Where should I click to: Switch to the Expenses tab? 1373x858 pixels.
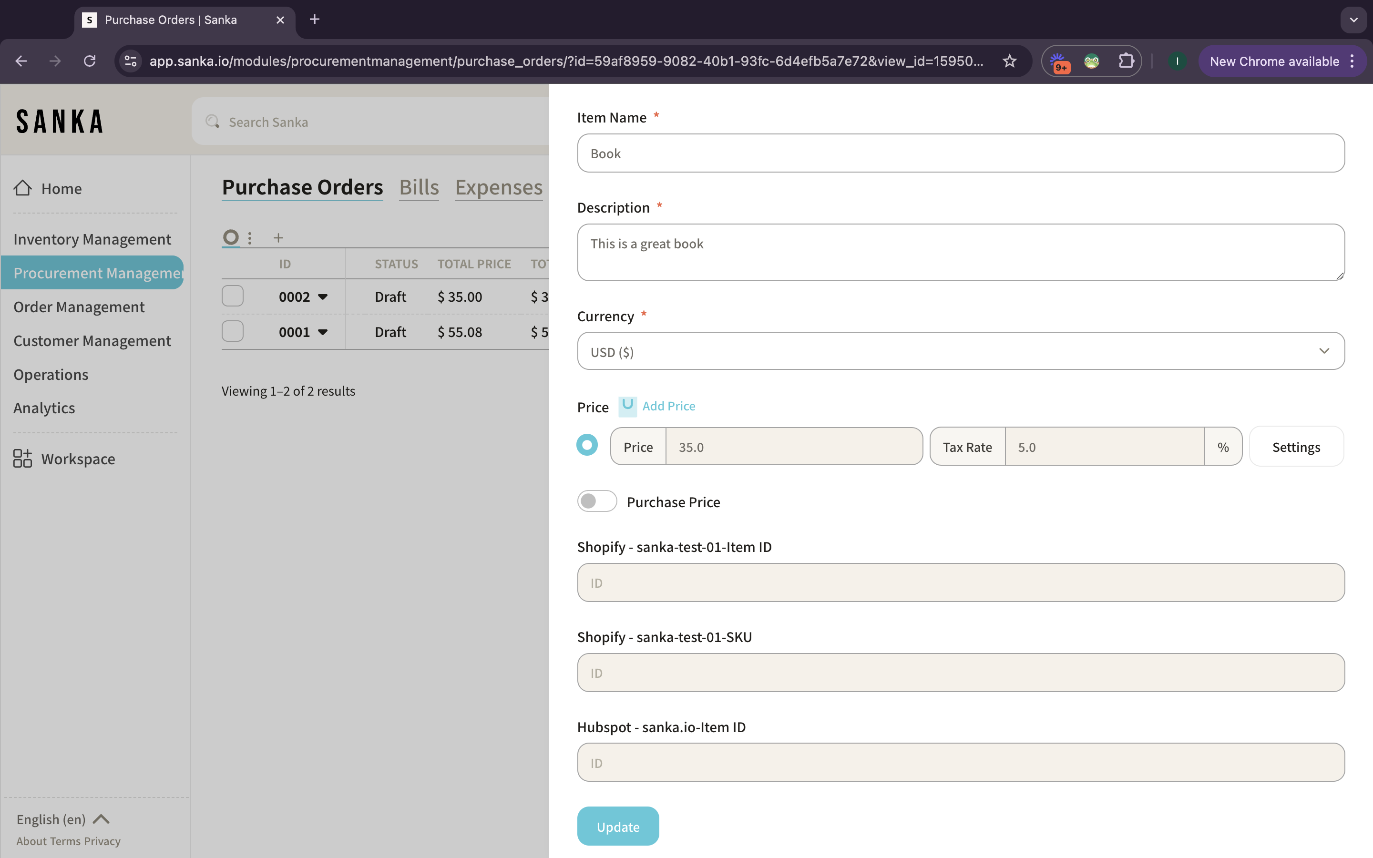pos(499,187)
